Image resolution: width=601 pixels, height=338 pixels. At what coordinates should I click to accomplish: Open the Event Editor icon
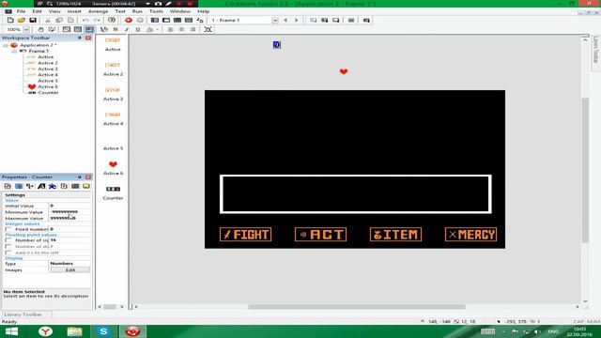click(177, 21)
